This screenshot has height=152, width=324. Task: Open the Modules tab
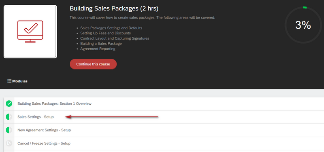point(17,81)
